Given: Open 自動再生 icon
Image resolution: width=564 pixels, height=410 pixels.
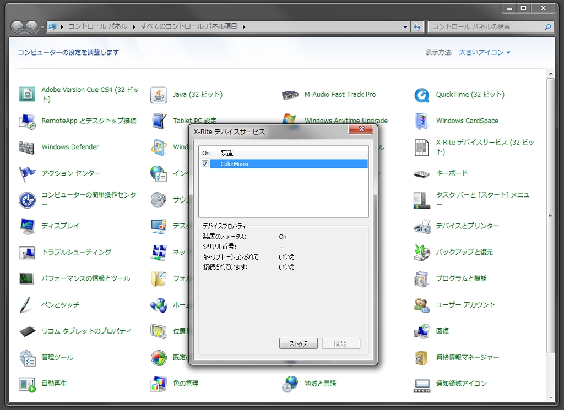Looking at the screenshot, I should [x=27, y=384].
